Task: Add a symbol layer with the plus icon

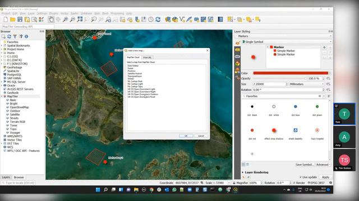Action: pyautogui.click(x=324, y=47)
